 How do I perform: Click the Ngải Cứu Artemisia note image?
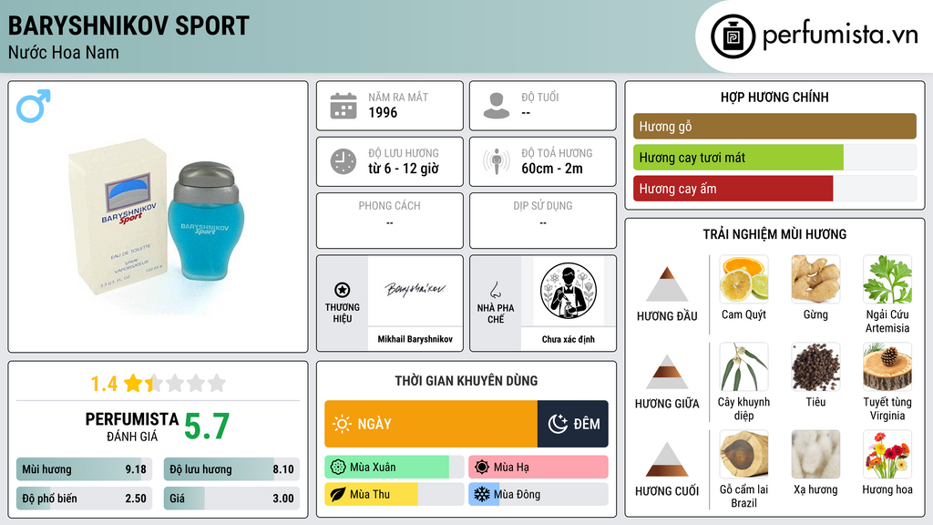pyautogui.click(x=887, y=279)
